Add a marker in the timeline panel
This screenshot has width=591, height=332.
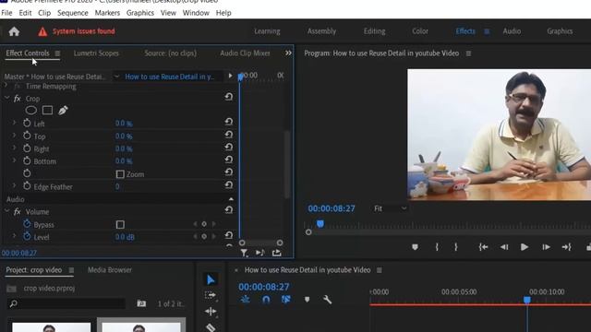pos(308,300)
